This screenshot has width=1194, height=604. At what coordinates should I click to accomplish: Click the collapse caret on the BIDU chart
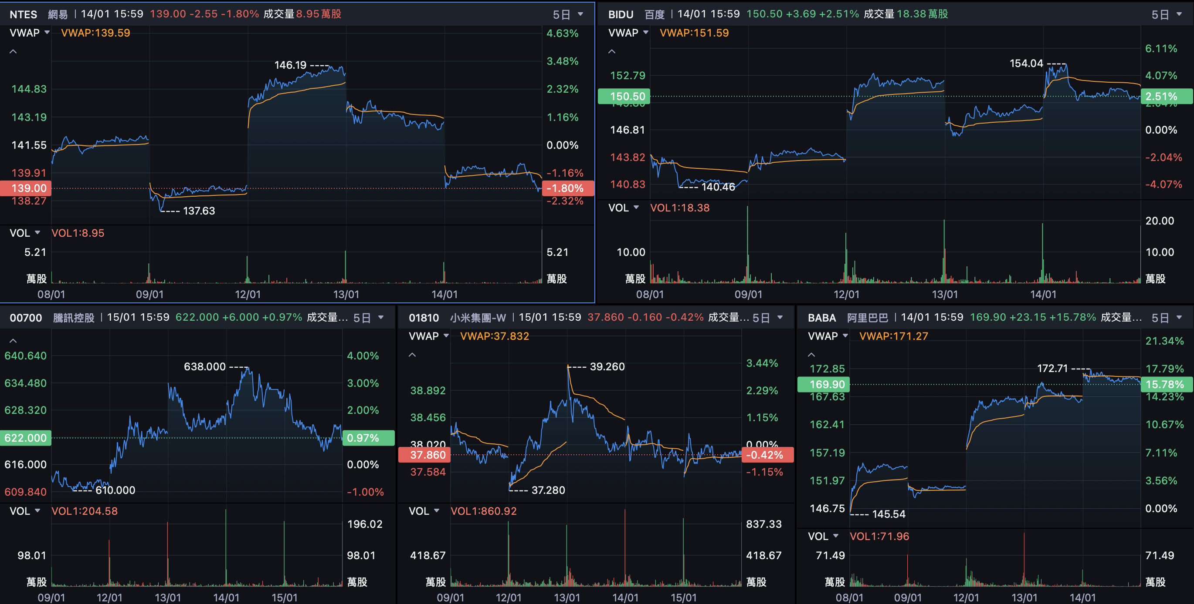click(612, 52)
